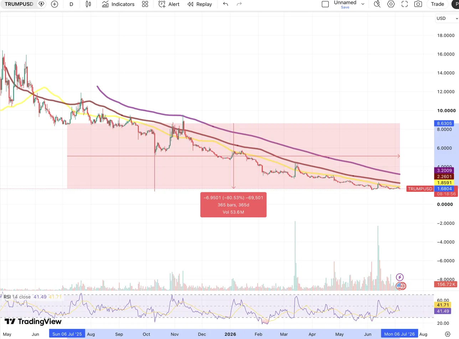Click the US flag economic event marker
This screenshot has height=339, width=459.
(400, 286)
